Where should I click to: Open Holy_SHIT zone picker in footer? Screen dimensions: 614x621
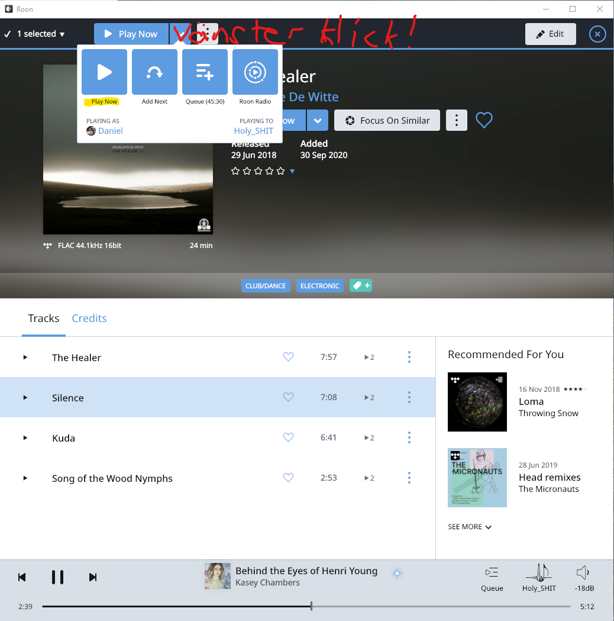tap(539, 578)
